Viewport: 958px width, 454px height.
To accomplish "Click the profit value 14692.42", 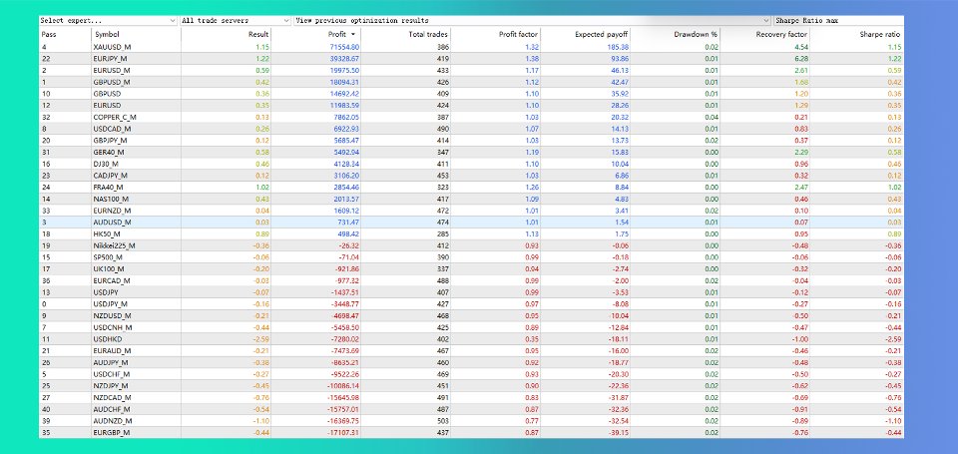I will pyautogui.click(x=344, y=94).
